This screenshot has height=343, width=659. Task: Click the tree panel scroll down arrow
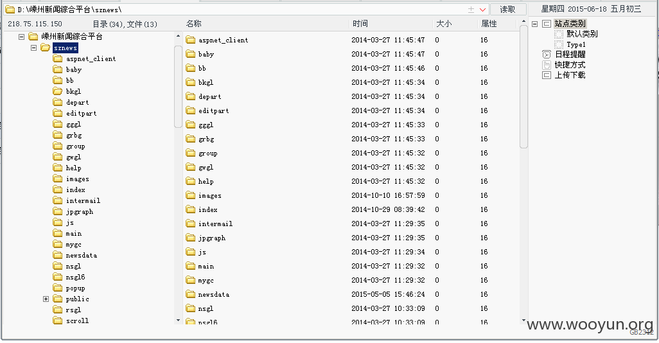pos(178,321)
